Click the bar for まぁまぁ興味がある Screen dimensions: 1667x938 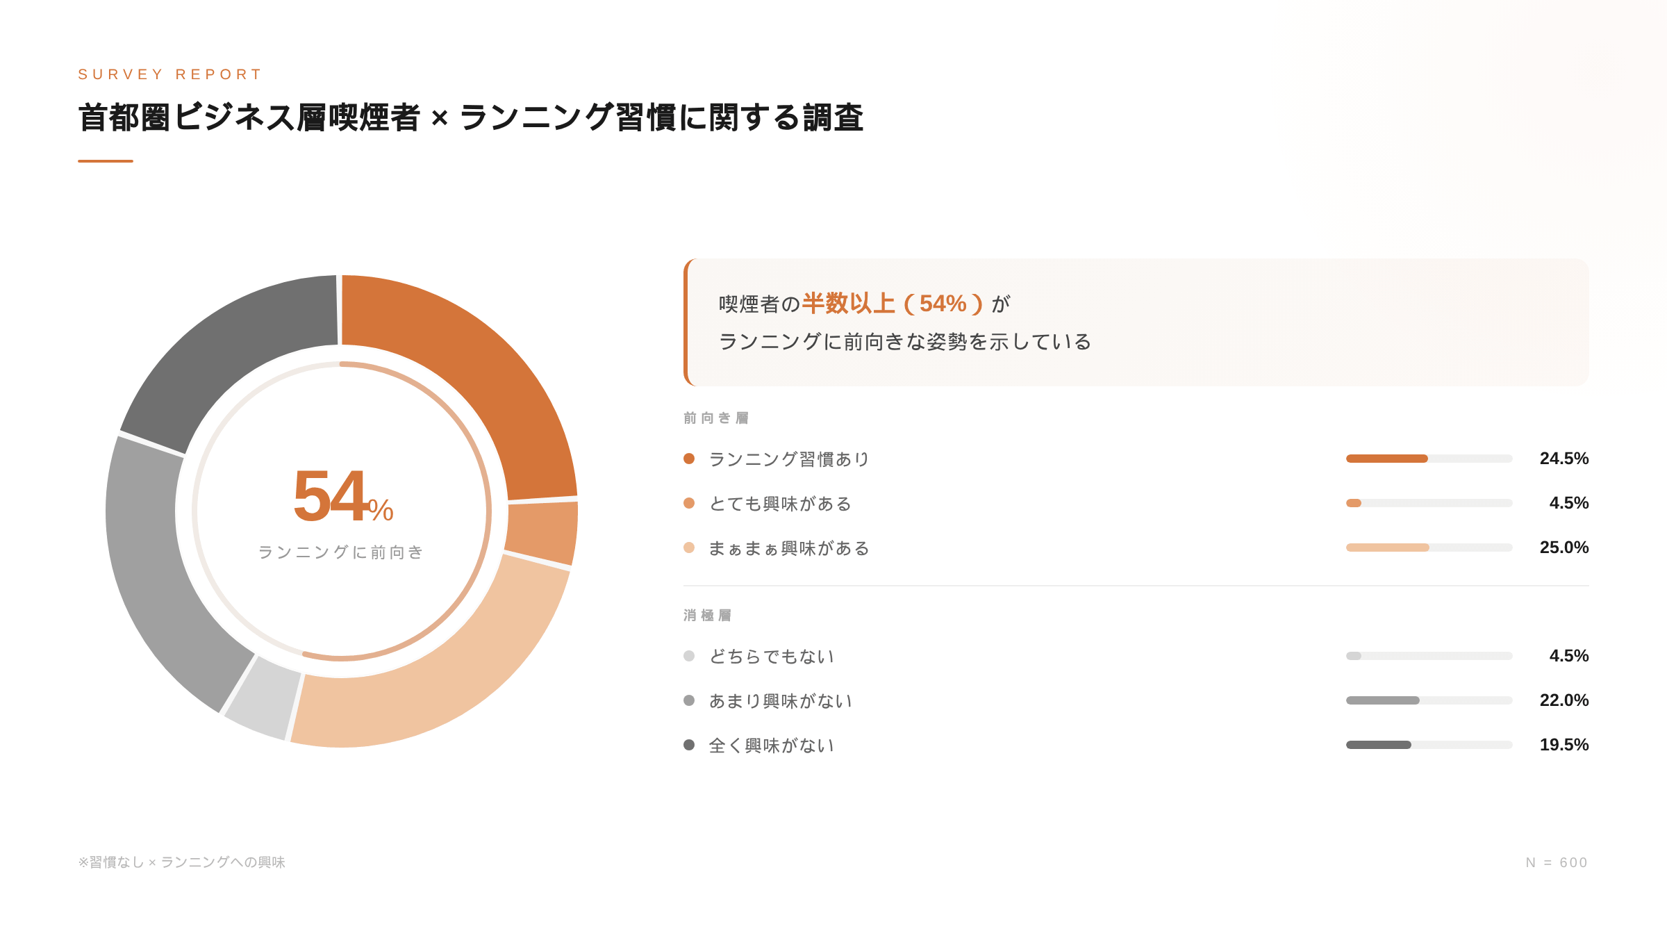point(1428,548)
